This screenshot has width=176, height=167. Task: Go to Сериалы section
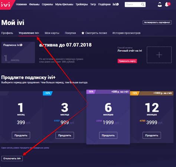(x=47, y=4)
